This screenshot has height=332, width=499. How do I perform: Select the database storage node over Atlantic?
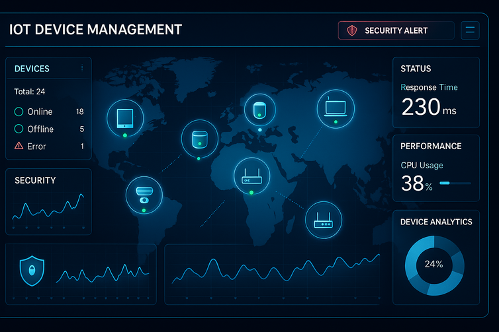click(199, 139)
